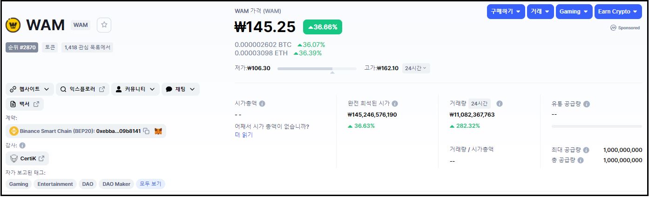Image resolution: width=649 pixels, height=197 pixels.
Task: Open the Earn Crypto menu
Action: click(618, 12)
